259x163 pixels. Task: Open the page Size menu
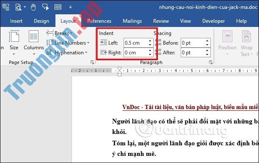[14, 43]
